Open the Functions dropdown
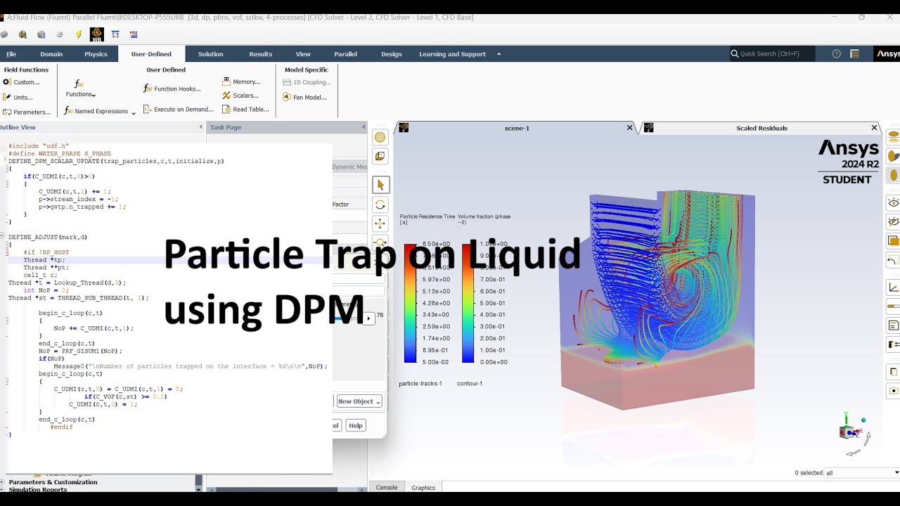 (x=80, y=89)
